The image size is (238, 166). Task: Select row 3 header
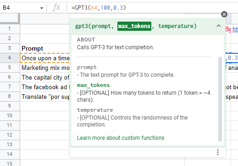tap(10, 48)
